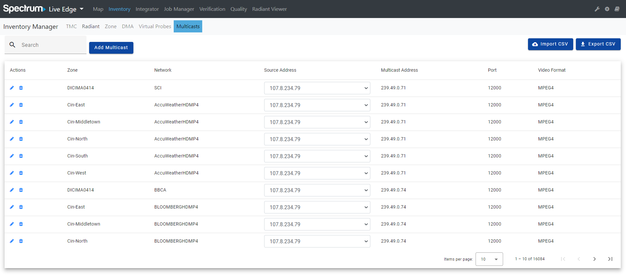This screenshot has height=275, width=626.
Task: Focus the Search input field
Action: click(x=46, y=45)
